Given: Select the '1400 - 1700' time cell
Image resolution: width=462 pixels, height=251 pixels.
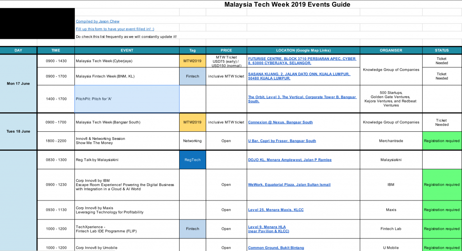Looking at the screenshot, I should [x=55, y=99].
